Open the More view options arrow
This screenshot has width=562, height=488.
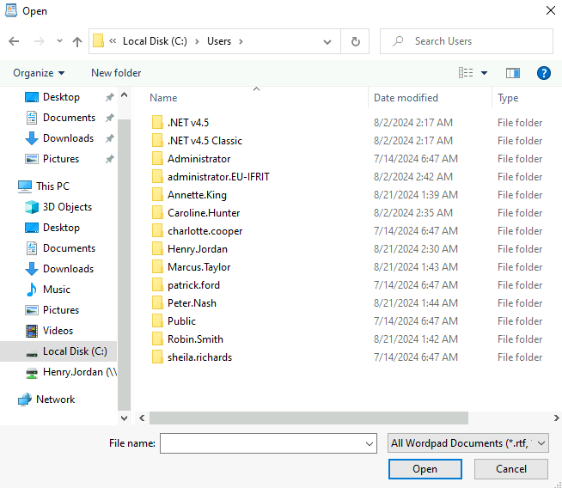click(484, 73)
